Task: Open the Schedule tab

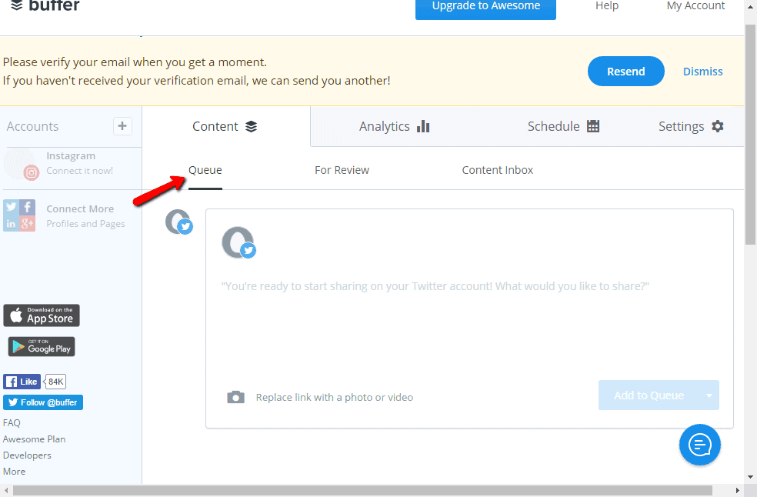Action: coord(563,126)
